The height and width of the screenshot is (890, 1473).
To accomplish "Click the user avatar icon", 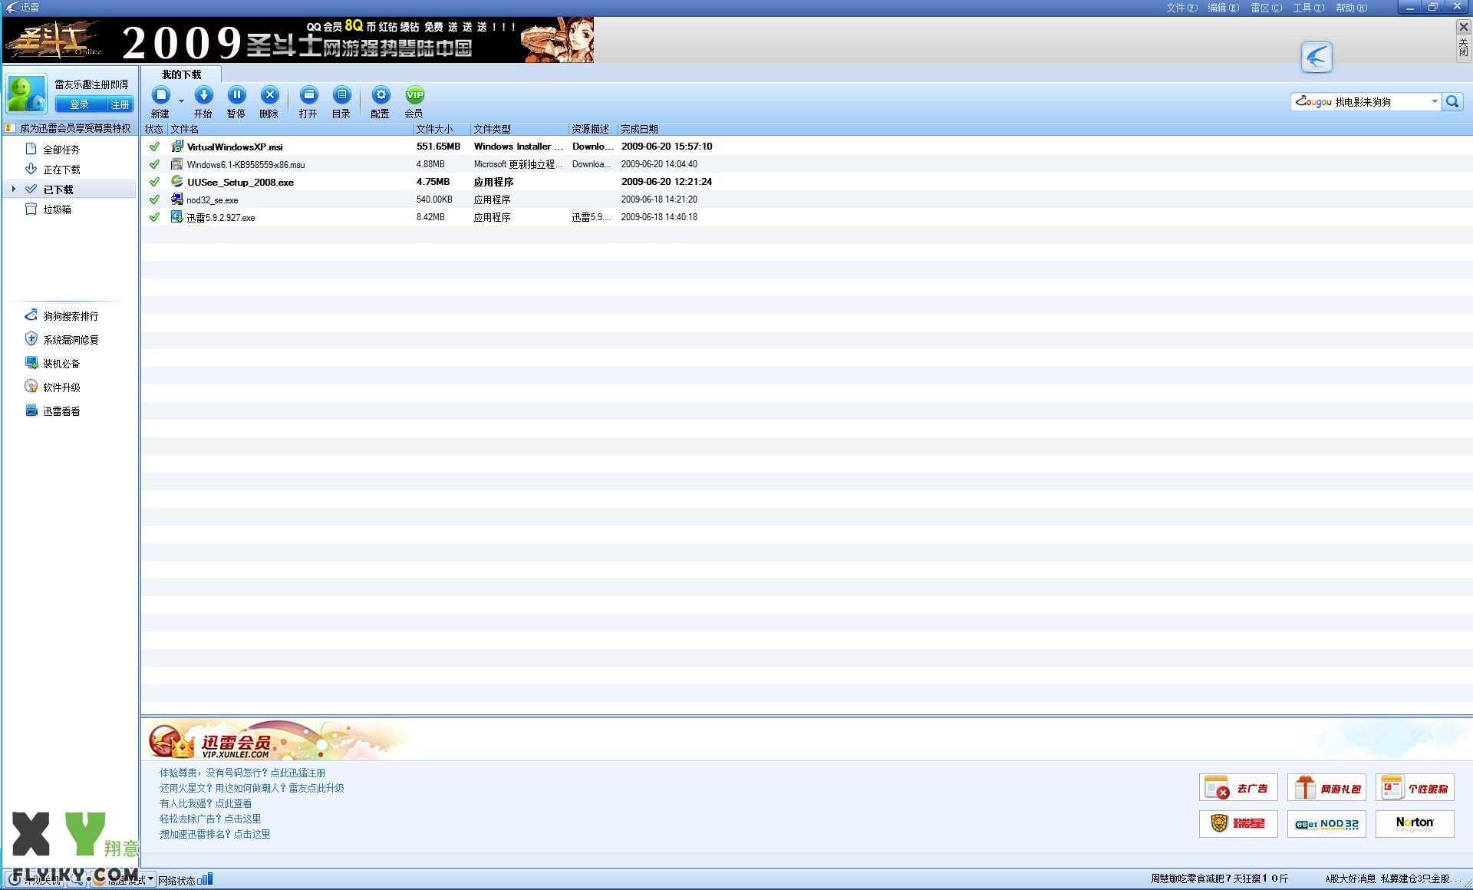I will 27,94.
